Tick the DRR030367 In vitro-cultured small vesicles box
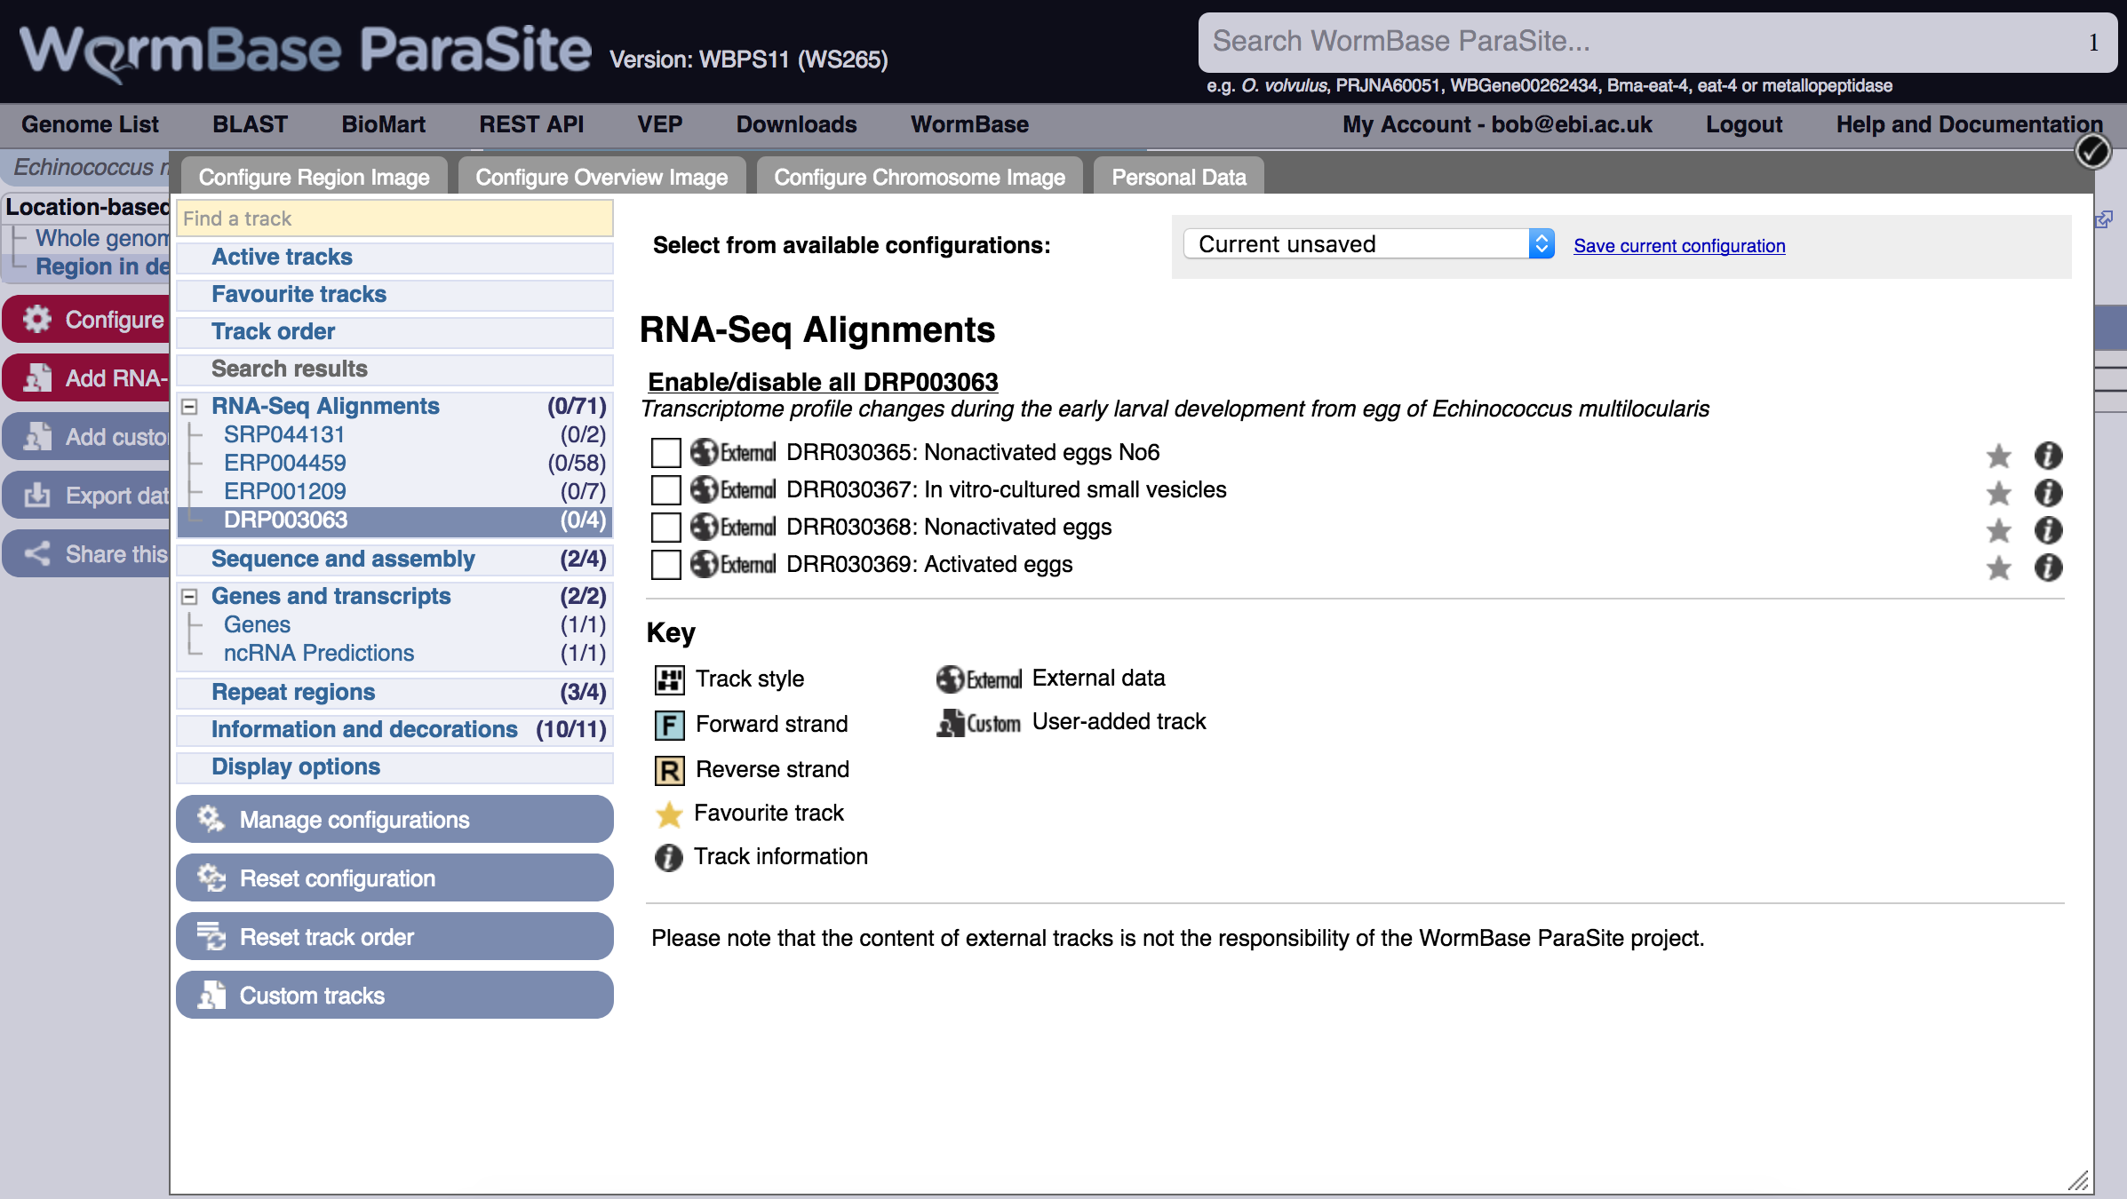This screenshot has width=2127, height=1199. tap(665, 490)
